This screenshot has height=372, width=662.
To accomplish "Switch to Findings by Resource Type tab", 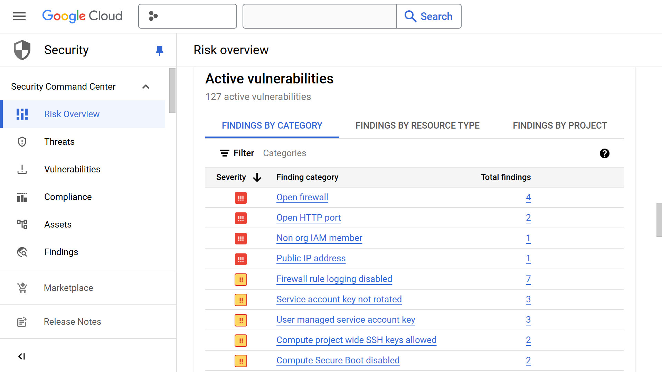I will 417,125.
